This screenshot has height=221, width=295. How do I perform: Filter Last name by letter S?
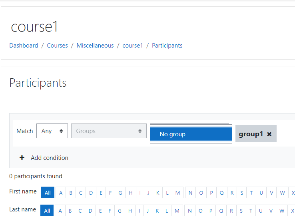click(241, 211)
